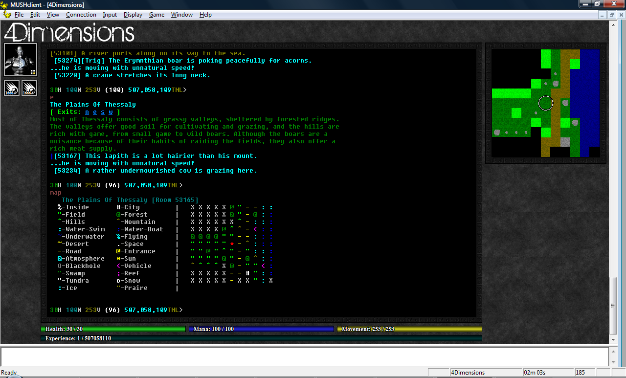Click the output scrollbar up arrow
626x378 pixels.
[x=613, y=24]
